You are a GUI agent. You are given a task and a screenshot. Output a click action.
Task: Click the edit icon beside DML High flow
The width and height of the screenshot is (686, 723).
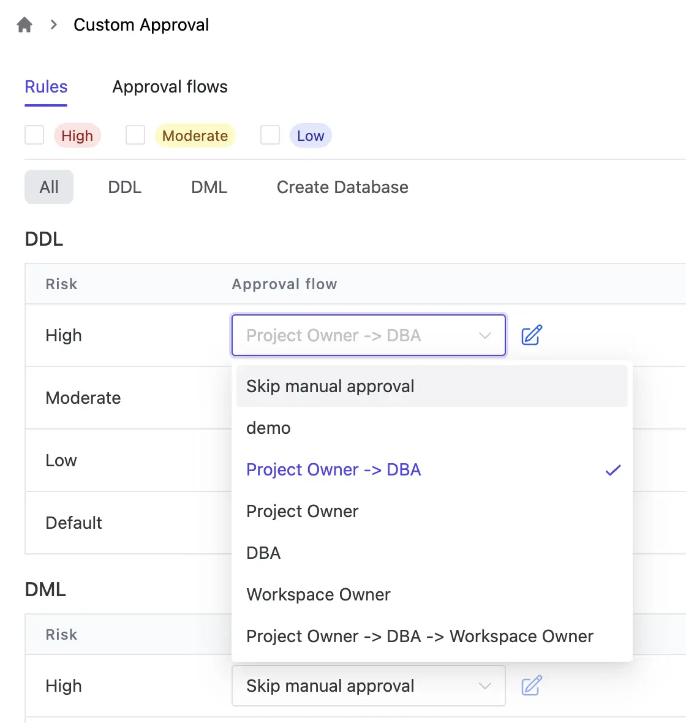(530, 686)
